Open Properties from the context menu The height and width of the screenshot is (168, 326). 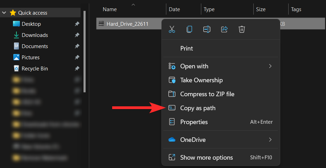[x=194, y=122]
